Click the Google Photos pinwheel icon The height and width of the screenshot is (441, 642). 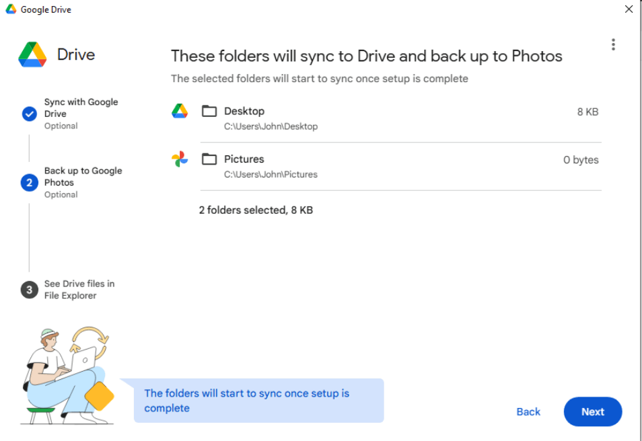pyautogui.click(x=180, y=159)
